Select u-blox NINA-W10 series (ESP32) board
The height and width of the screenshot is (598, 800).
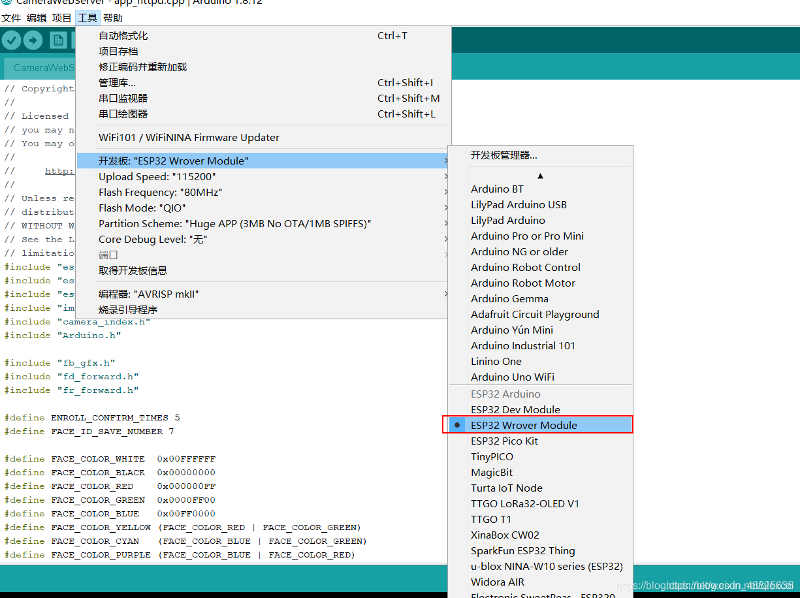(540, 567)
